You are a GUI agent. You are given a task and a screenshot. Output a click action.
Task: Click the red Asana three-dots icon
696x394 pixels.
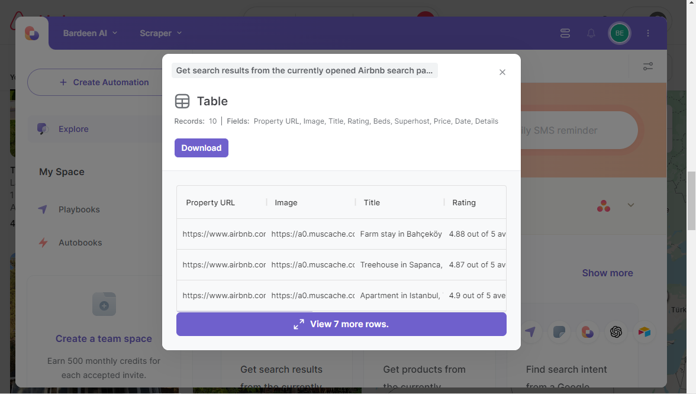[604, 206]
